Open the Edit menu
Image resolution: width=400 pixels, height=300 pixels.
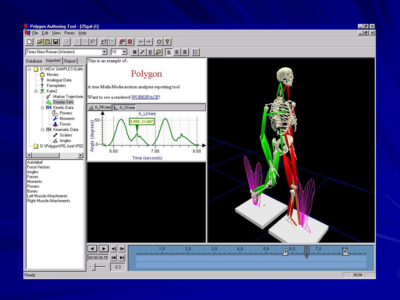[x=45, y=33]
